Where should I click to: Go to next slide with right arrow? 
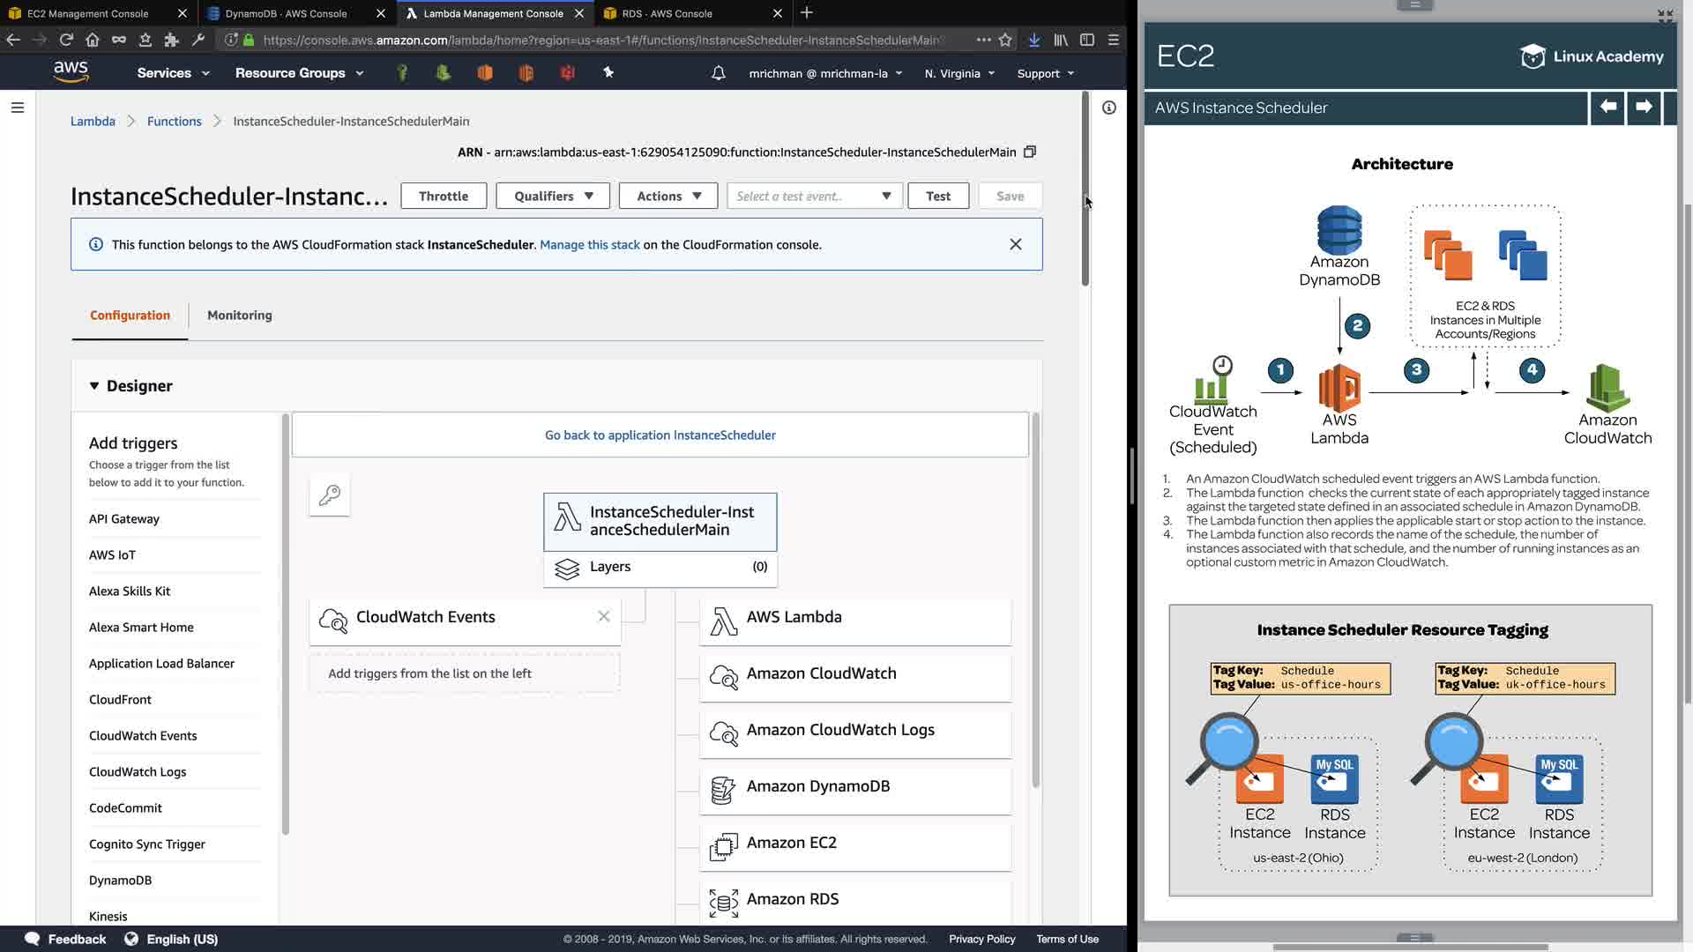pyautogui.click(x=1644, y=107)
